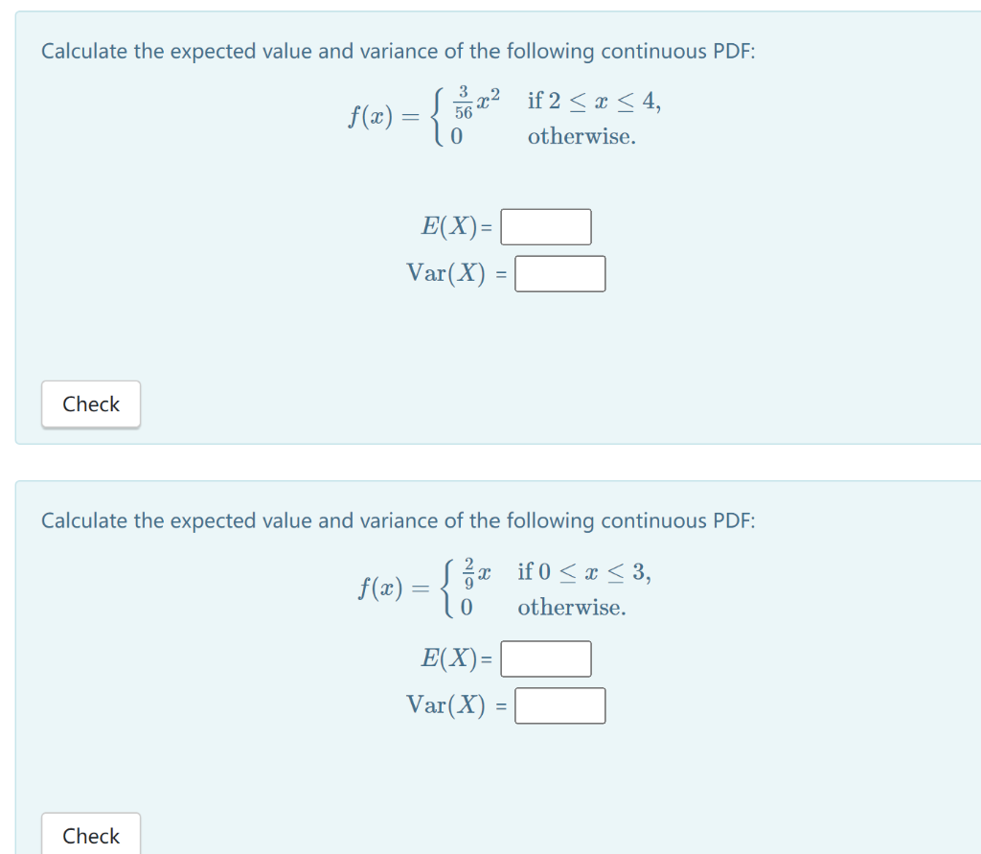Click the E(X) input field for the first problem
981x854 pixels.
click(x=545, y=226)
